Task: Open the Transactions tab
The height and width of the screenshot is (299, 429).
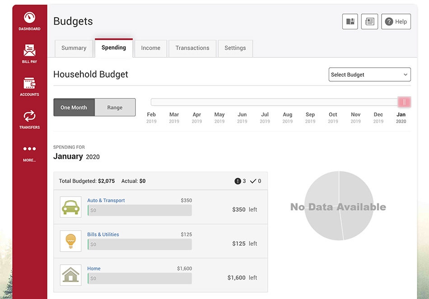Action: click(192, 48)
